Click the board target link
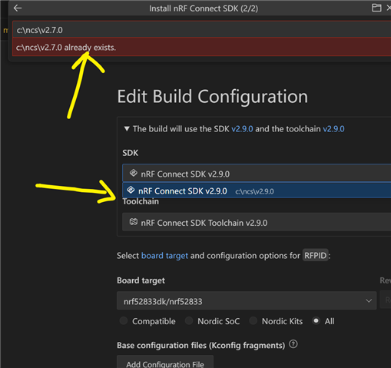Screen dimensions: 391x368 [x=164, y=256]
